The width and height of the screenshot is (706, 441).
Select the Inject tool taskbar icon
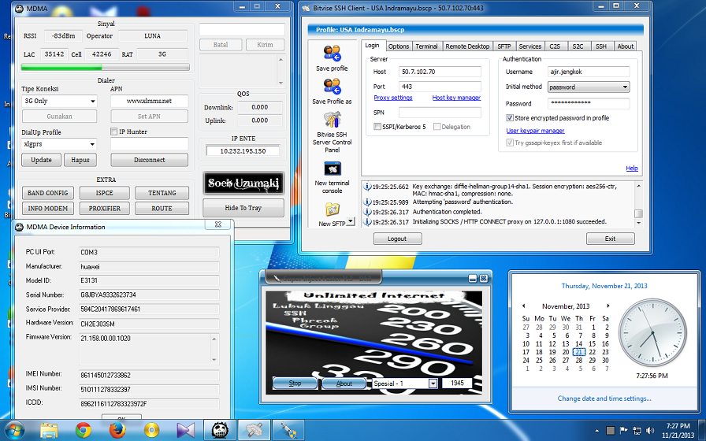coord(288,430)
